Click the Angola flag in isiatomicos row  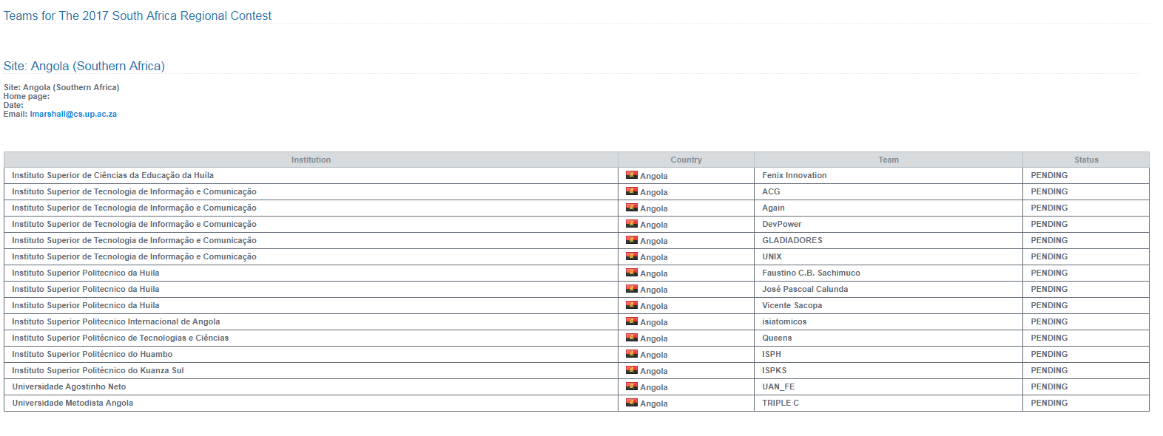pyautogui.click(x=632, y=321)
